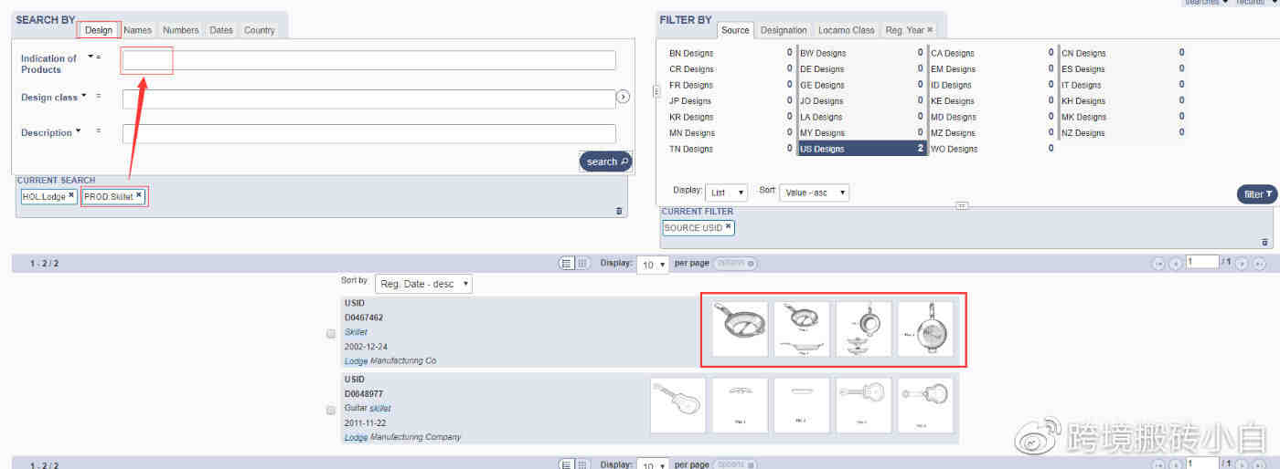Viewport: 1280px width, 469px height.
Task: Clear current filter with trash icon
Action: click(1265, 242)
